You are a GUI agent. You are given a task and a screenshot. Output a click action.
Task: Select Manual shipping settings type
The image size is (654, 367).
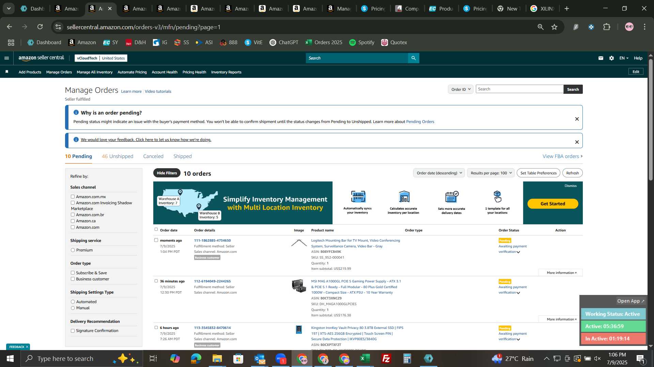pos(73,308)
